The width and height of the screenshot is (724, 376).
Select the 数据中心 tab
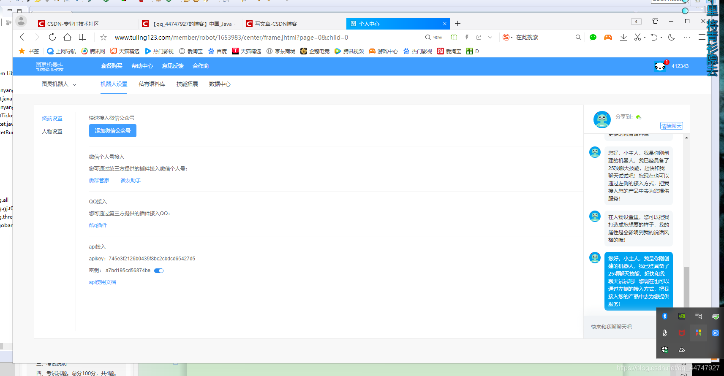click(x=220, y=84)
